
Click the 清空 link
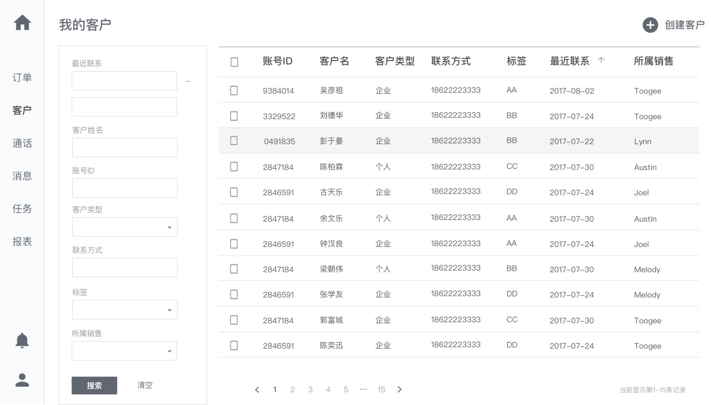(x=145, y=385)
